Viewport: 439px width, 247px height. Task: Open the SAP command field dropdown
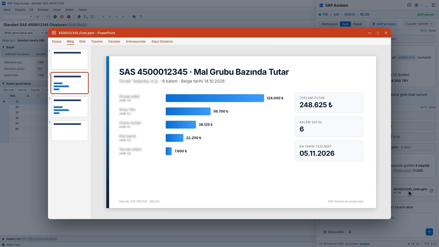tap(31, 17)
